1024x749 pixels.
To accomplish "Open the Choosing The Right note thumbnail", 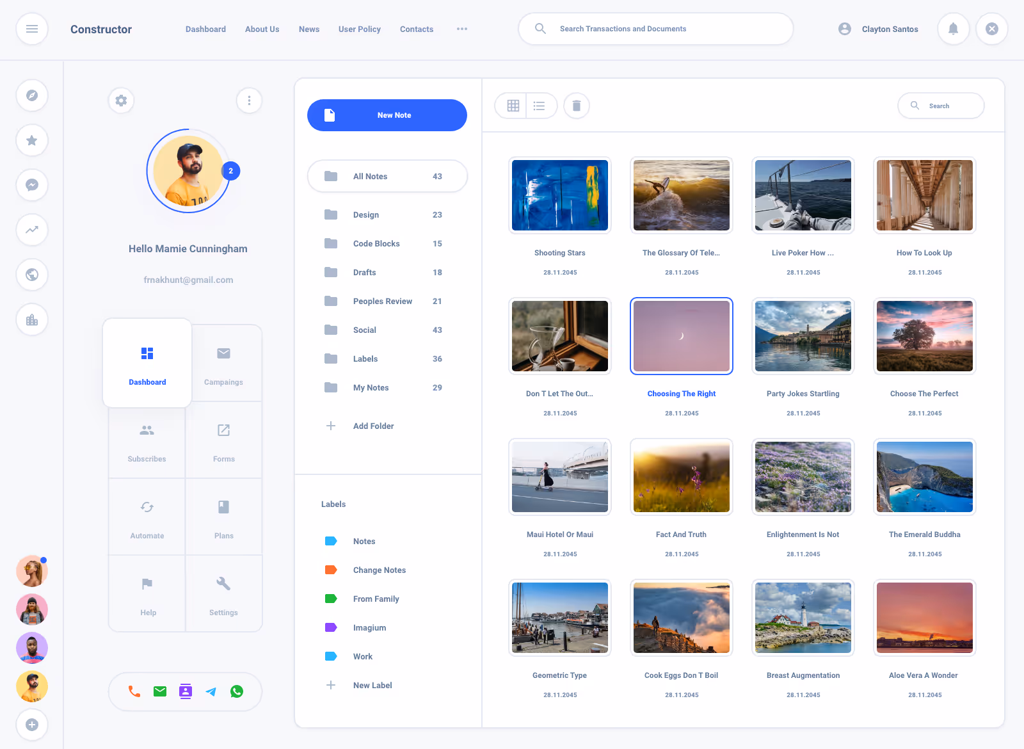I will [x=681, y=335].
